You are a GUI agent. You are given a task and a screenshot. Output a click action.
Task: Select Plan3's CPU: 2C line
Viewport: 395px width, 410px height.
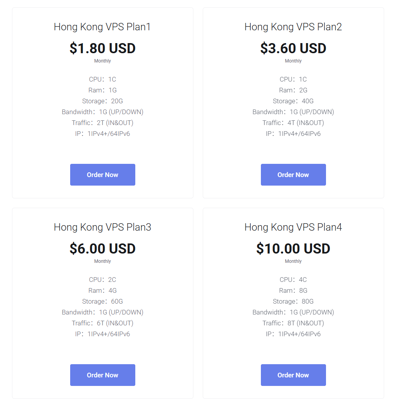[102, 280]
